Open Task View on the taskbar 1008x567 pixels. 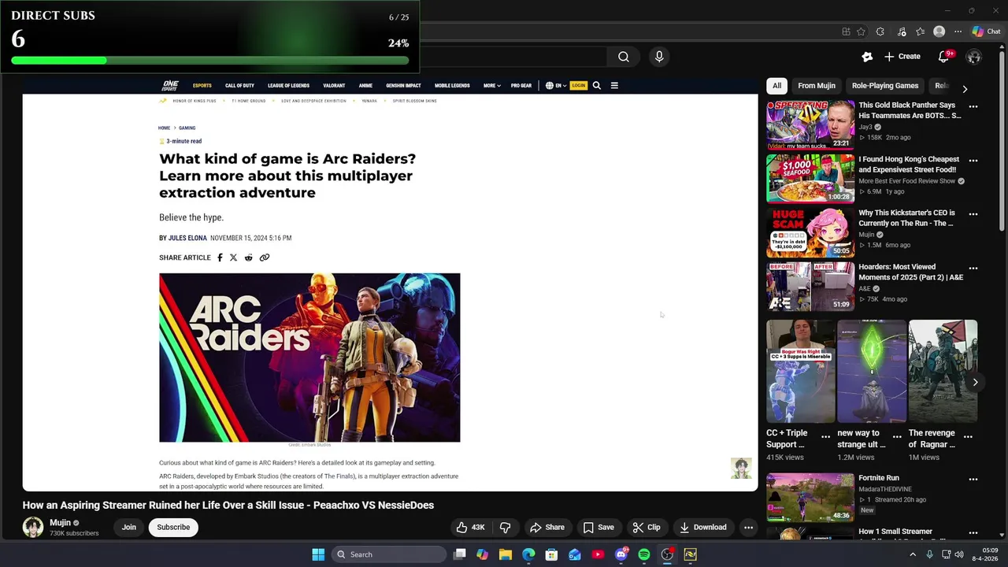pyautogui.click(x=460, y=554)
